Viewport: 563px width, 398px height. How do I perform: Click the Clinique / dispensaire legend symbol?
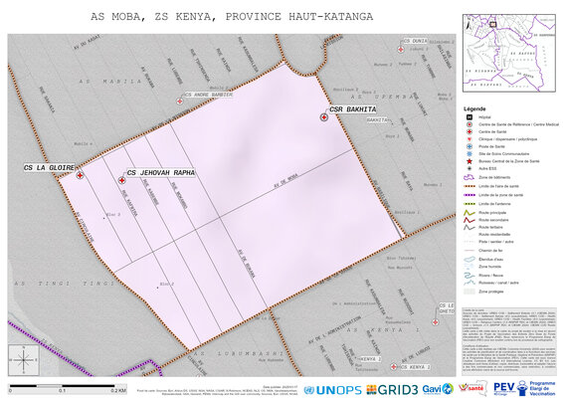point(469,139)
